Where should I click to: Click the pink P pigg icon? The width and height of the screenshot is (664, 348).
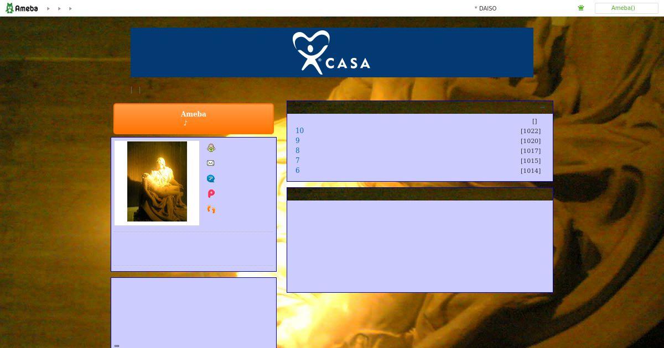pyautogui.click(x=211, y=194)
